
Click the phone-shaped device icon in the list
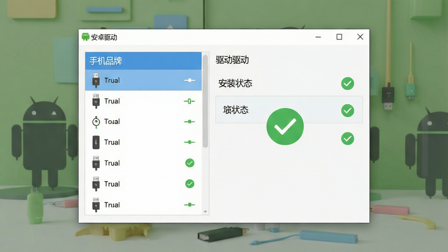[96, 142]
